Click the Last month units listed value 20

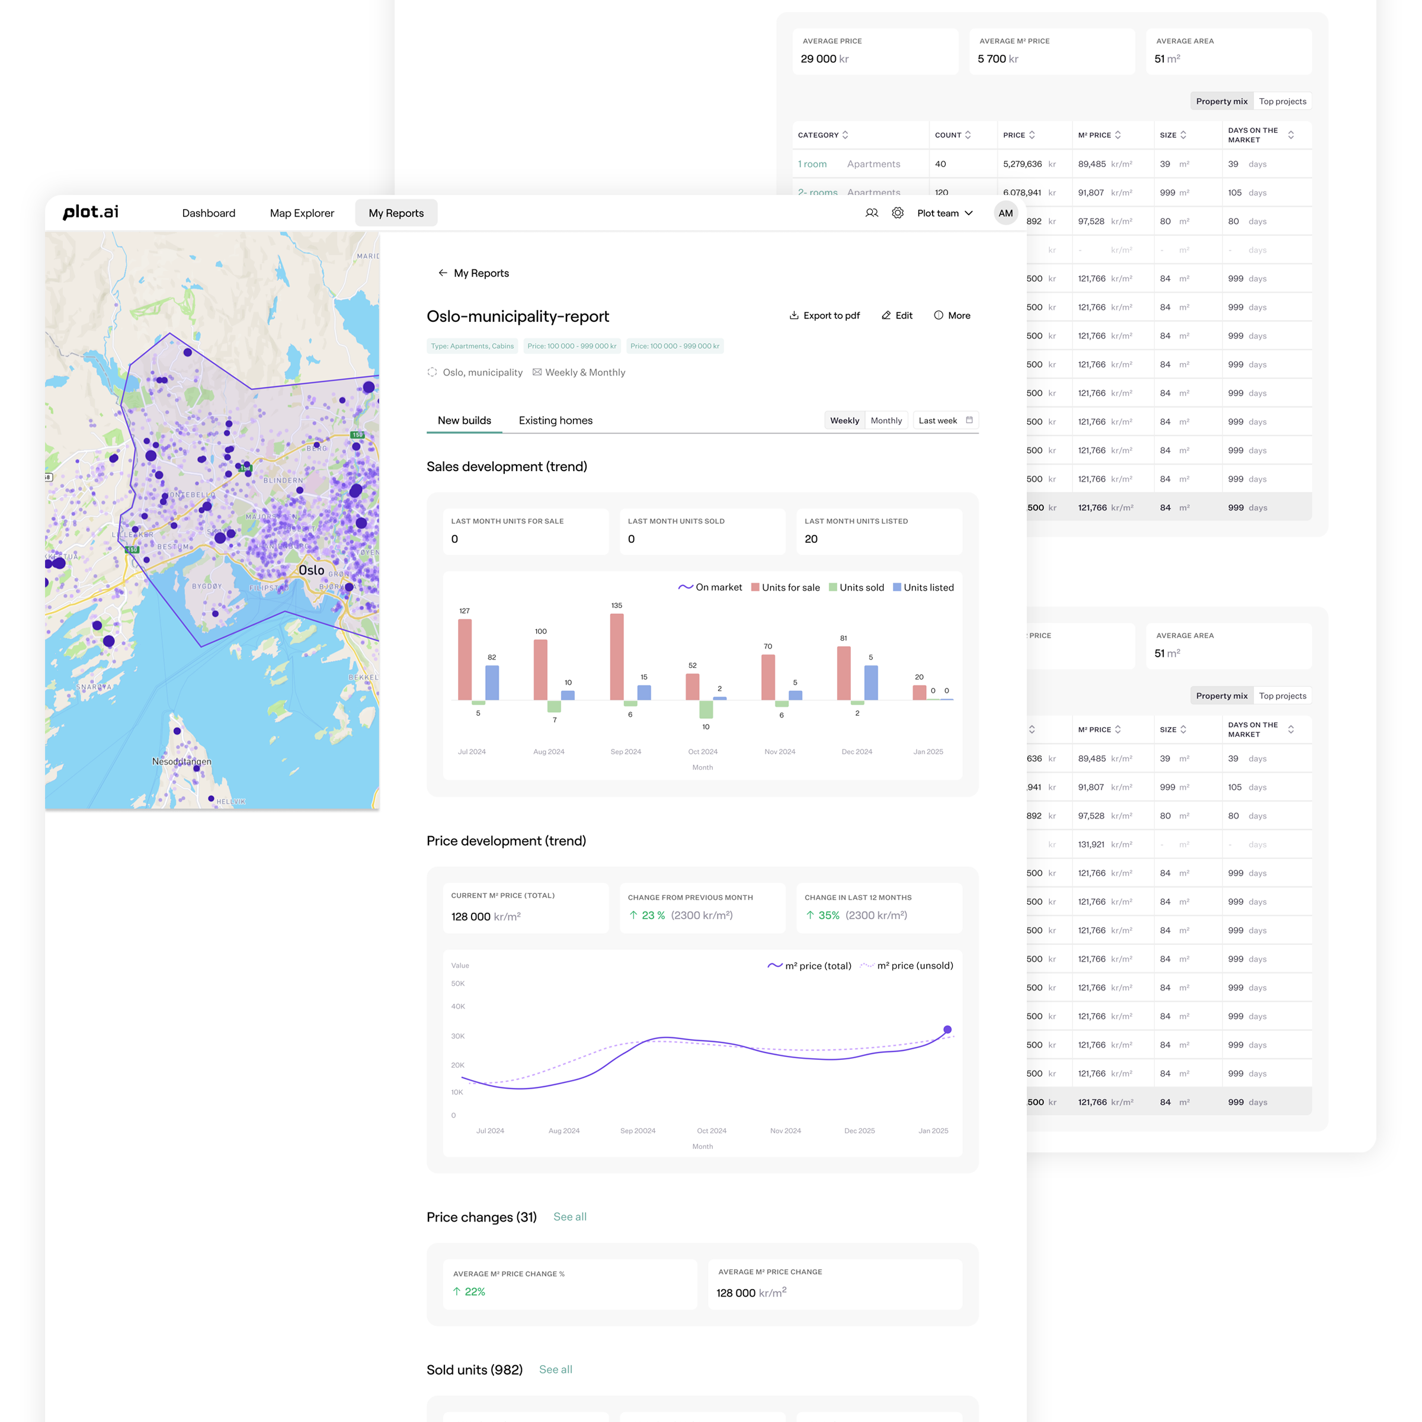[x=811, y=539]
